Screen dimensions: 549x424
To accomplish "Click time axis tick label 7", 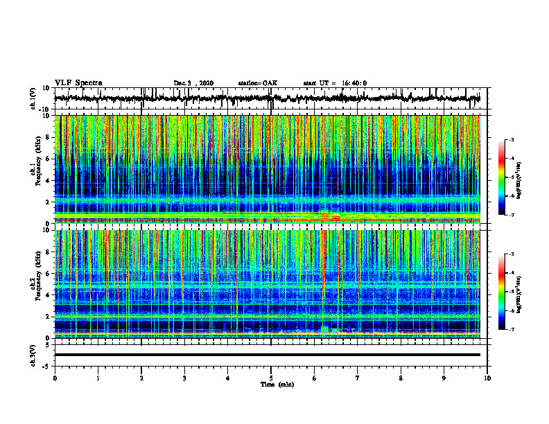I will pyautogui.click(x=358, y=378).
